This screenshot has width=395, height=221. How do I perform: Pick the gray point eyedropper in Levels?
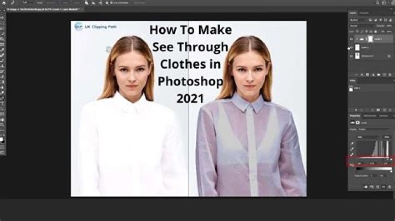click(x=352, y=149)
